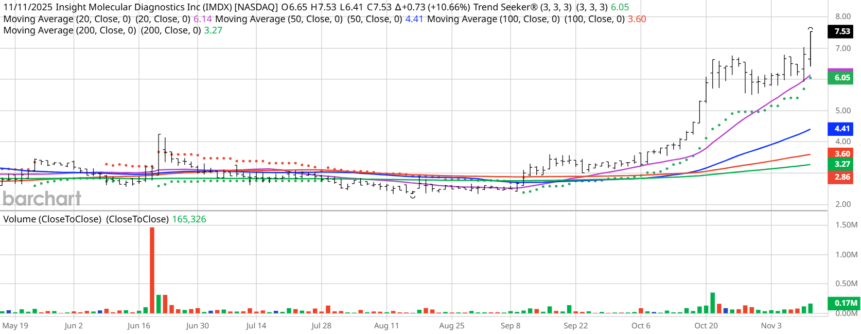Click the tallest green October volume bar
Image resolution: width=861 pixels, height=334 pixels.
713,303
